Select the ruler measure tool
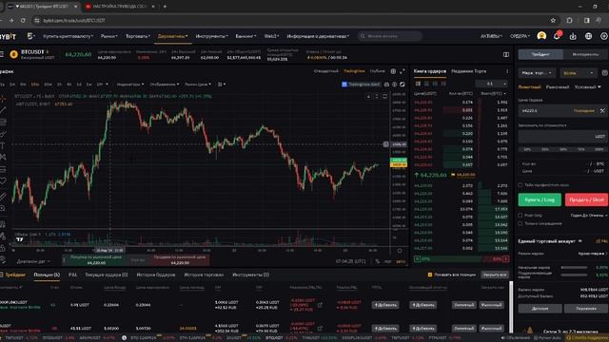609x342 pixels. (x=3, y=197)
